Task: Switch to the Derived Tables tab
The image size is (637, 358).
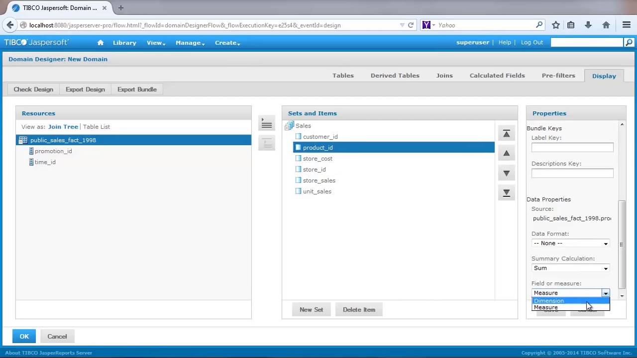Action: click(x=395, y=76)
